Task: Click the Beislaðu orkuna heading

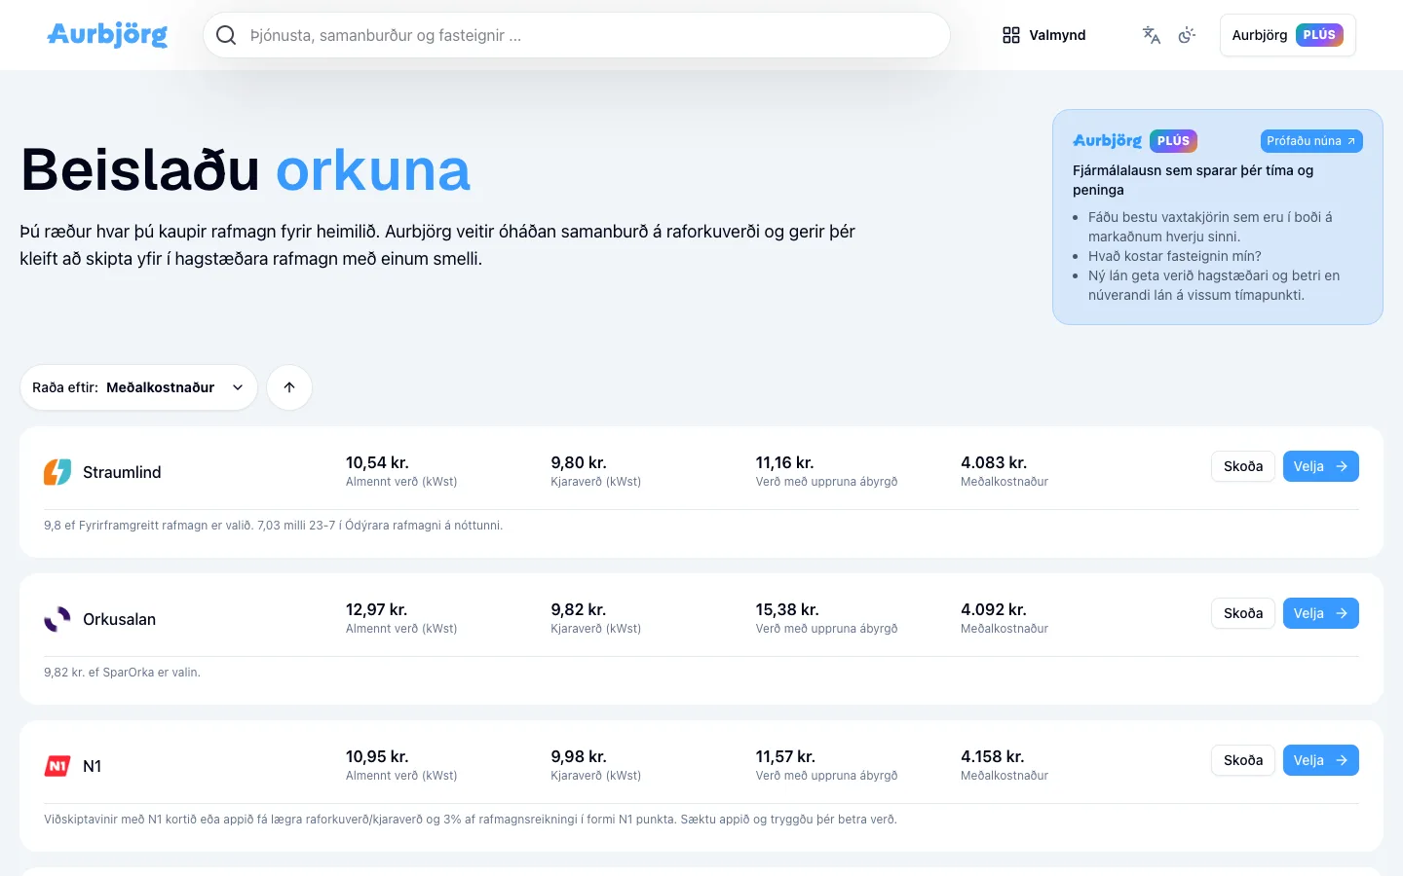Action: pos(246,170)
